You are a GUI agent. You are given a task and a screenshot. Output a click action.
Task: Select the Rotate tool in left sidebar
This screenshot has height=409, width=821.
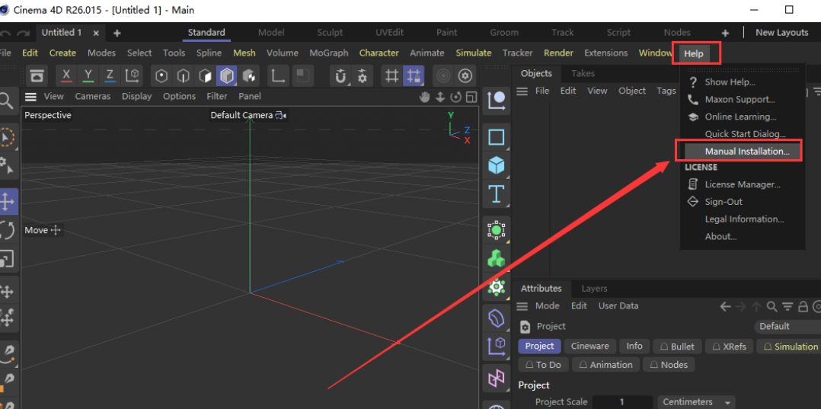click(8, 231)
